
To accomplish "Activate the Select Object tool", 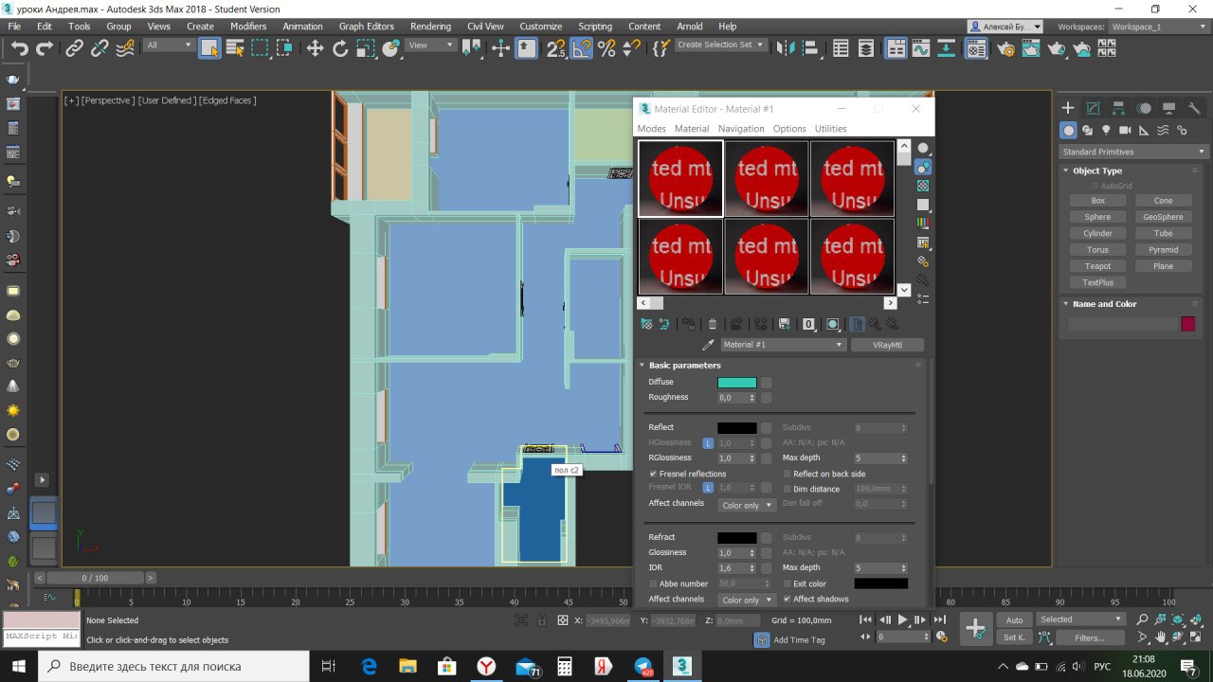I will pyautogui.click(x=209, y=48).
